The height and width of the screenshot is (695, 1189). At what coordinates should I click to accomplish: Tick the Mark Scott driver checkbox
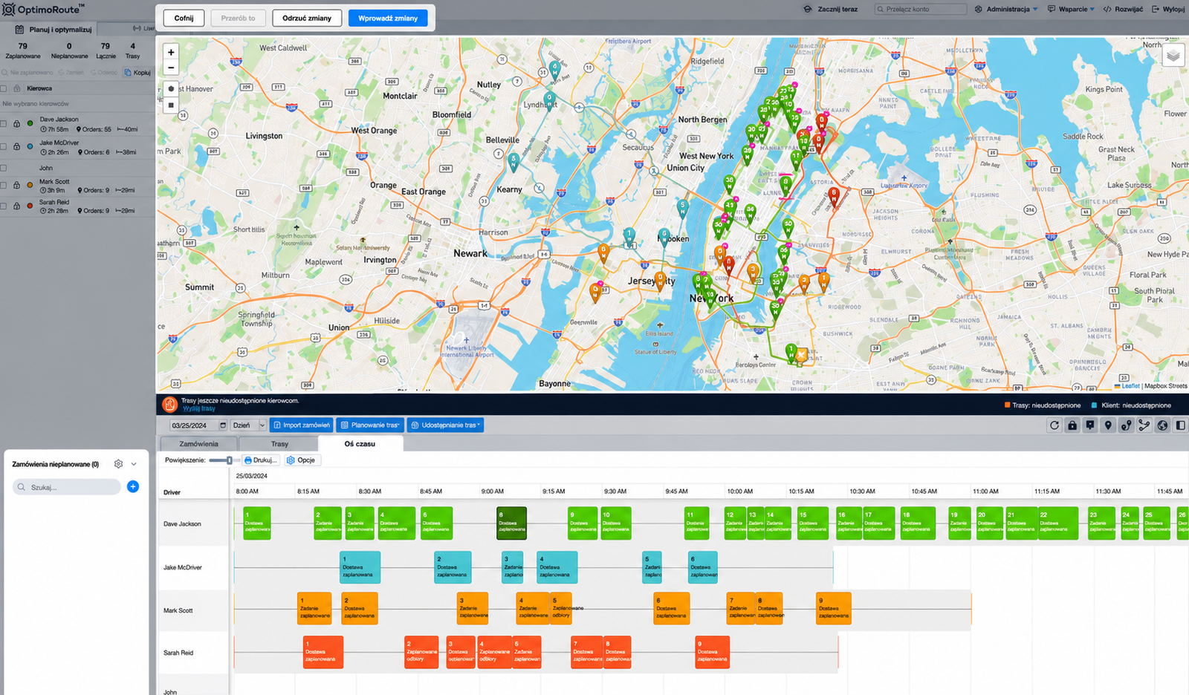pos(4,186)
